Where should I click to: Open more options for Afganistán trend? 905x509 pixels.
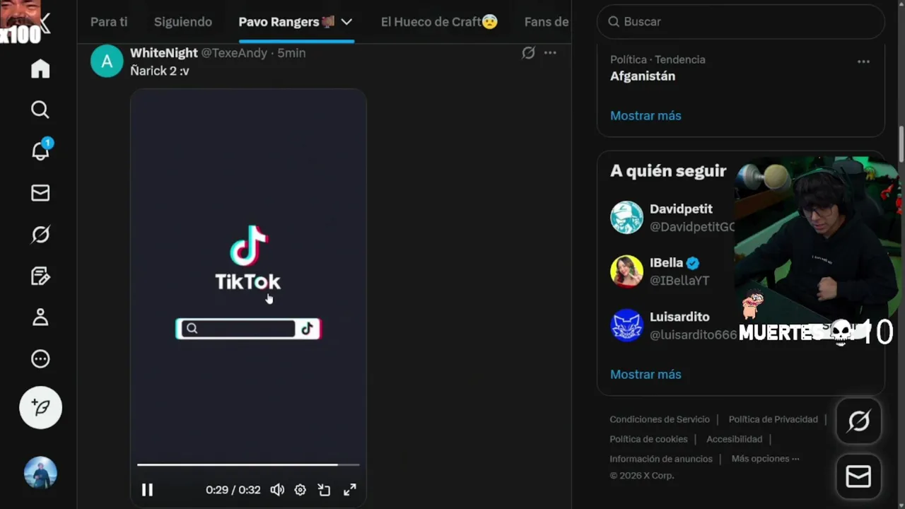[863, 62]
